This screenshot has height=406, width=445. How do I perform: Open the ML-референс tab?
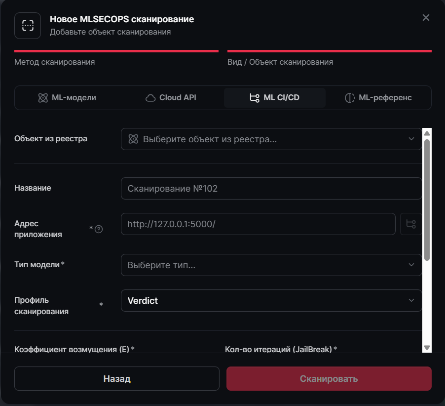tap(378, 98)
